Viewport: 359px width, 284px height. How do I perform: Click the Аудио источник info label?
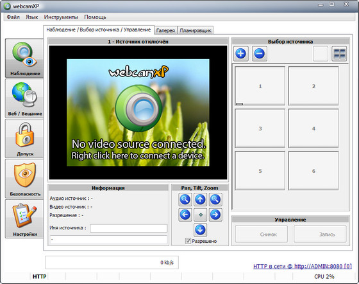coord(71,198)
